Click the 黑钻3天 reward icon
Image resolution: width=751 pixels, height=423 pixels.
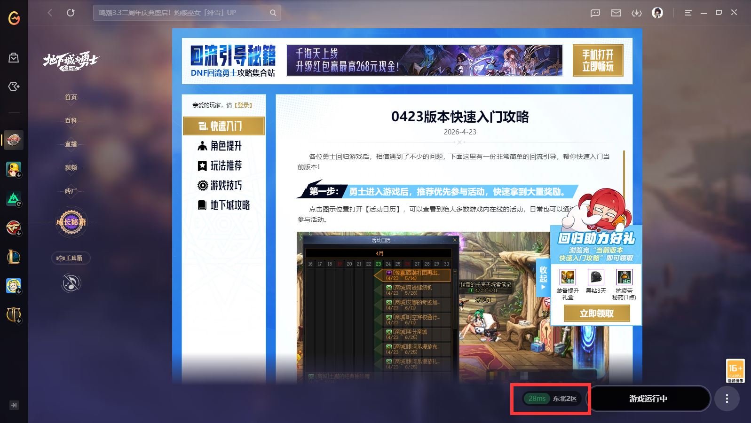[x=596, y=277]
